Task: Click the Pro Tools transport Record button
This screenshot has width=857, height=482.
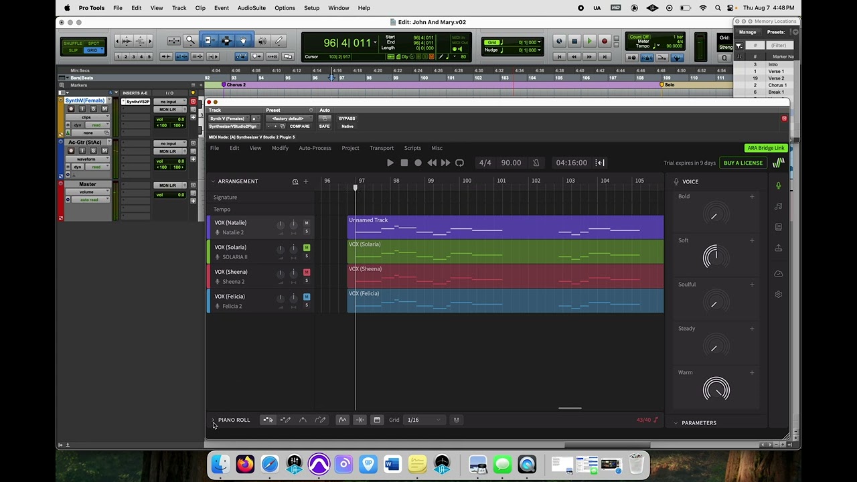Action: click(x=605, y=42)
